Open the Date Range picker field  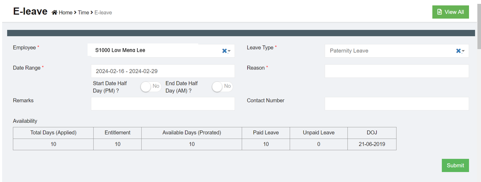[163, 71]
